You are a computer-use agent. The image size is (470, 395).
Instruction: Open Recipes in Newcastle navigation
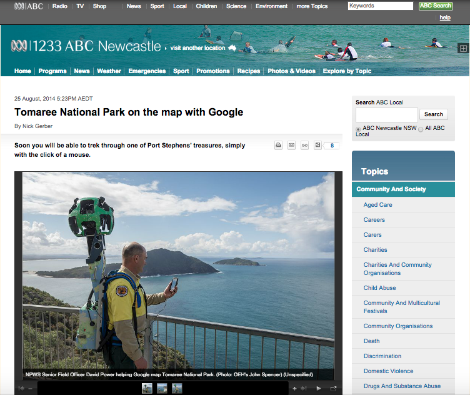point(249,71)
